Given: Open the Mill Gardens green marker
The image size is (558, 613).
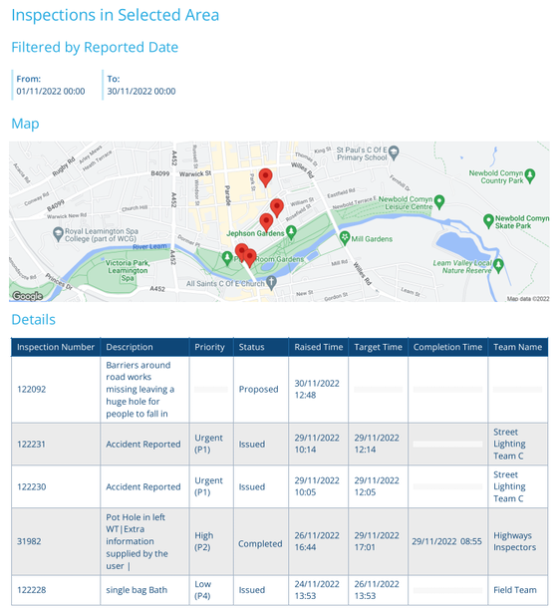Looking at the screenshot, I should coord(344,238).
